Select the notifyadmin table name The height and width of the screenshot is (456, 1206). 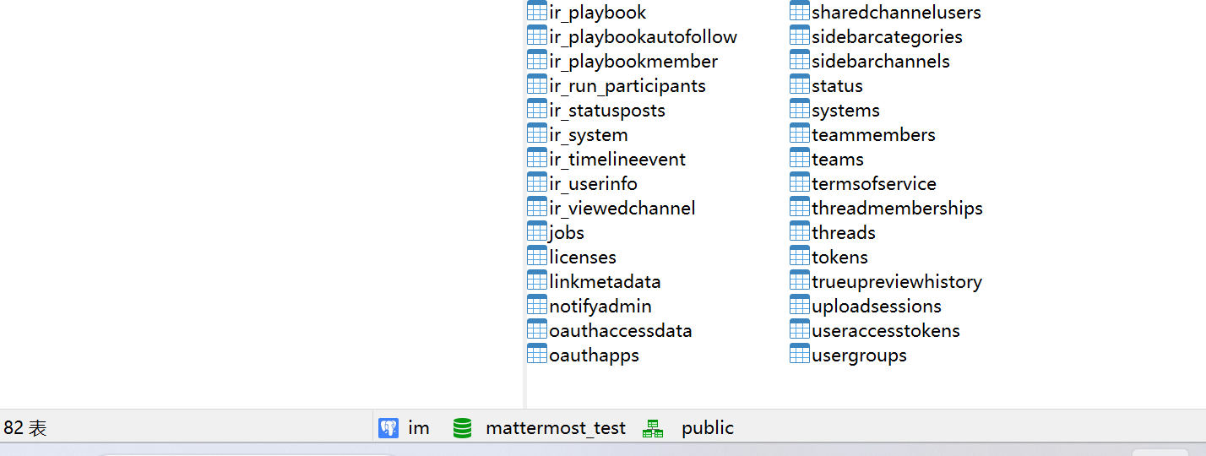click(600, 307)
